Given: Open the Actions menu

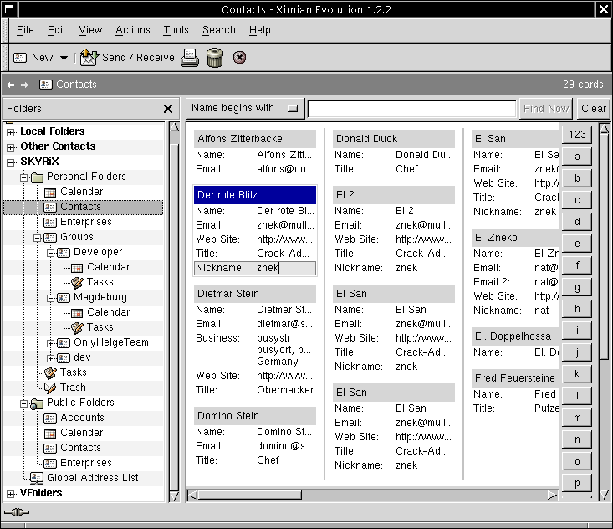Looking at the screenshot, I should tap(132, 30).
